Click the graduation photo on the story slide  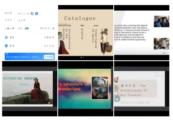click(161, 22)
